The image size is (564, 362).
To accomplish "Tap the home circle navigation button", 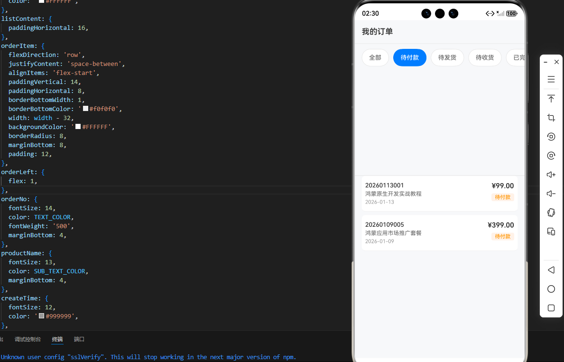I will [551, 289].
